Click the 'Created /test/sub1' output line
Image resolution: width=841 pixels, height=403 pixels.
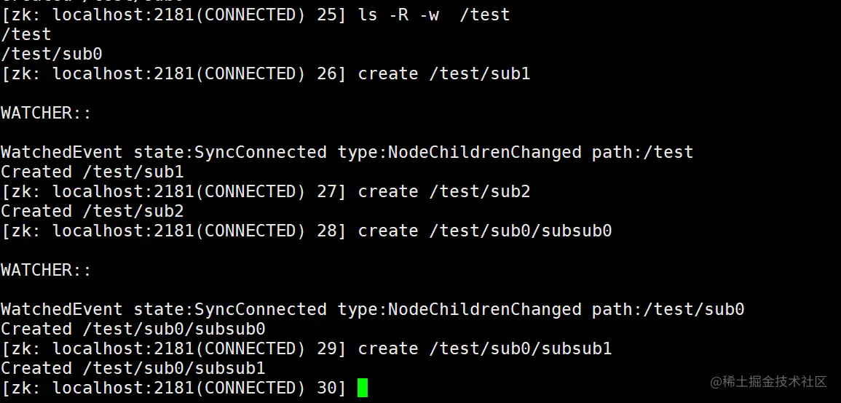(92, 172)
